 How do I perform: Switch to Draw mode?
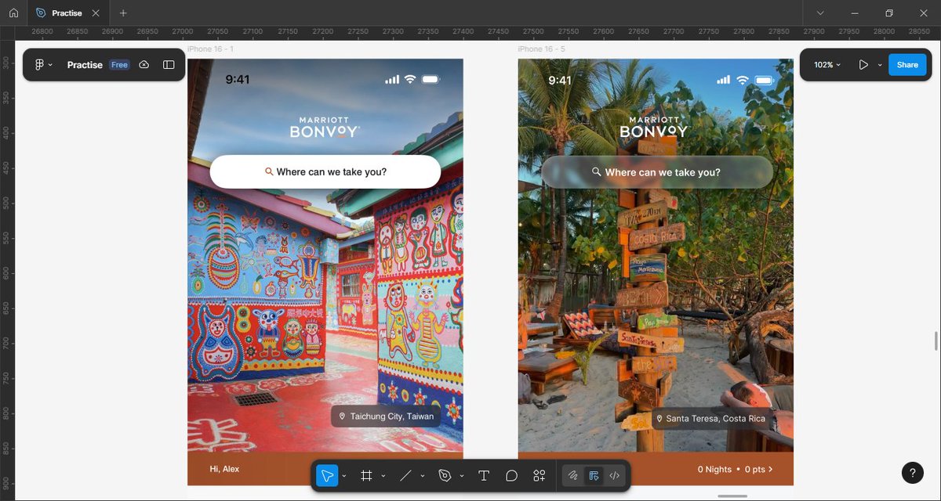tap(573, 475)
